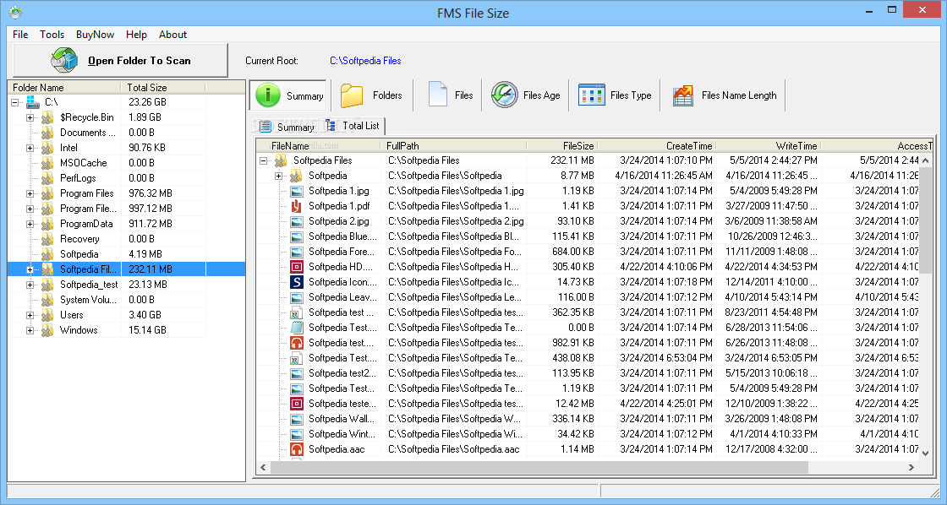The height and width of the screenshot is (505, 947).
Task: Open the Folders view icon
Action: coord(352,95)
